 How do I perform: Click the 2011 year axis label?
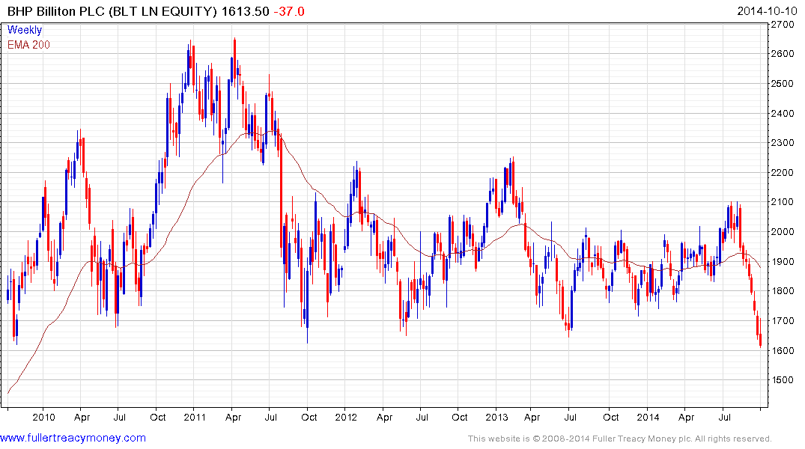(194, 417)
